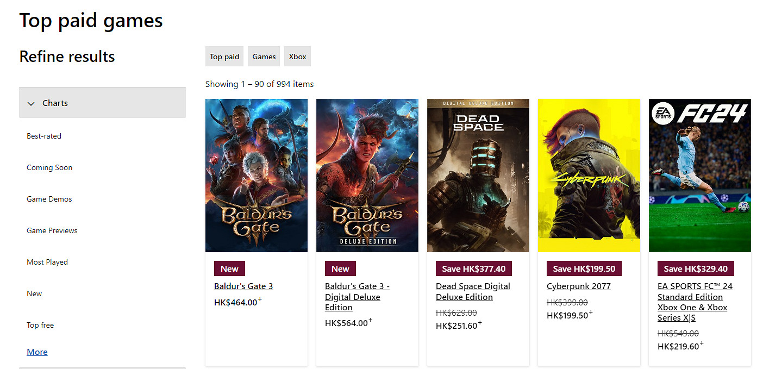Select the Top free chart filter
Image resolution: width=763 pixels, height=369 pixels.
click(x=40, y=325)
